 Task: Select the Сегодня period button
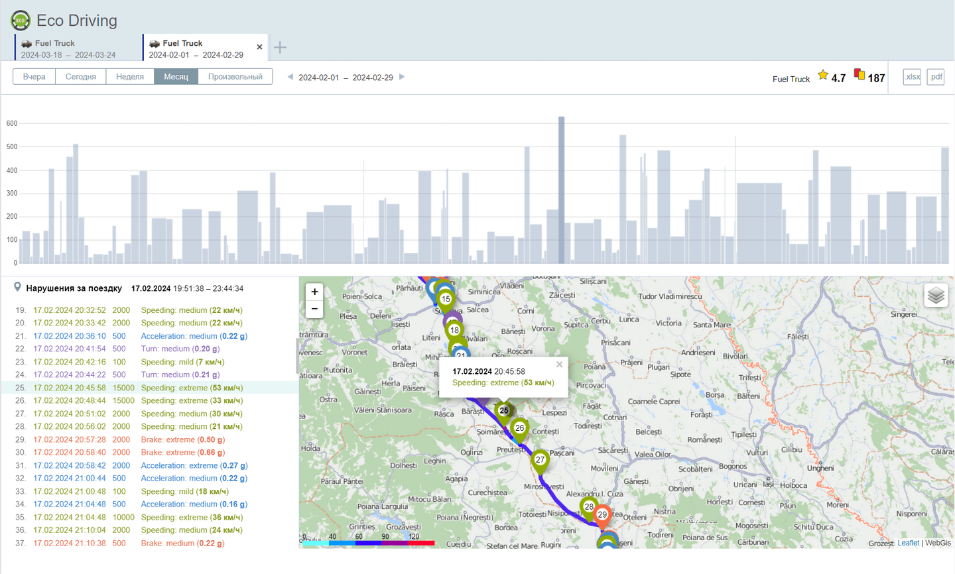click(x=81, y=77)
